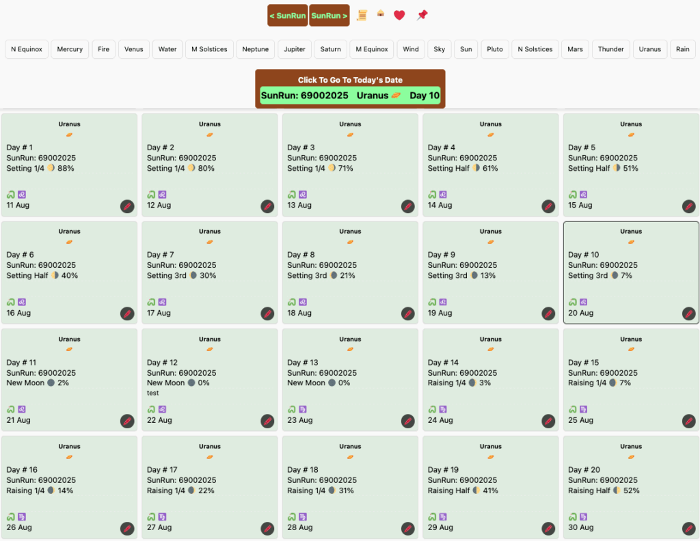
Task: Click the Virgo zodiac icon on Day 18
Action: point(302,517)
